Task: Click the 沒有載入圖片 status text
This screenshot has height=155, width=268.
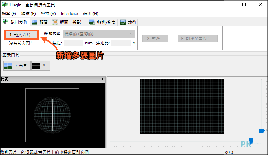Action: 21,44
